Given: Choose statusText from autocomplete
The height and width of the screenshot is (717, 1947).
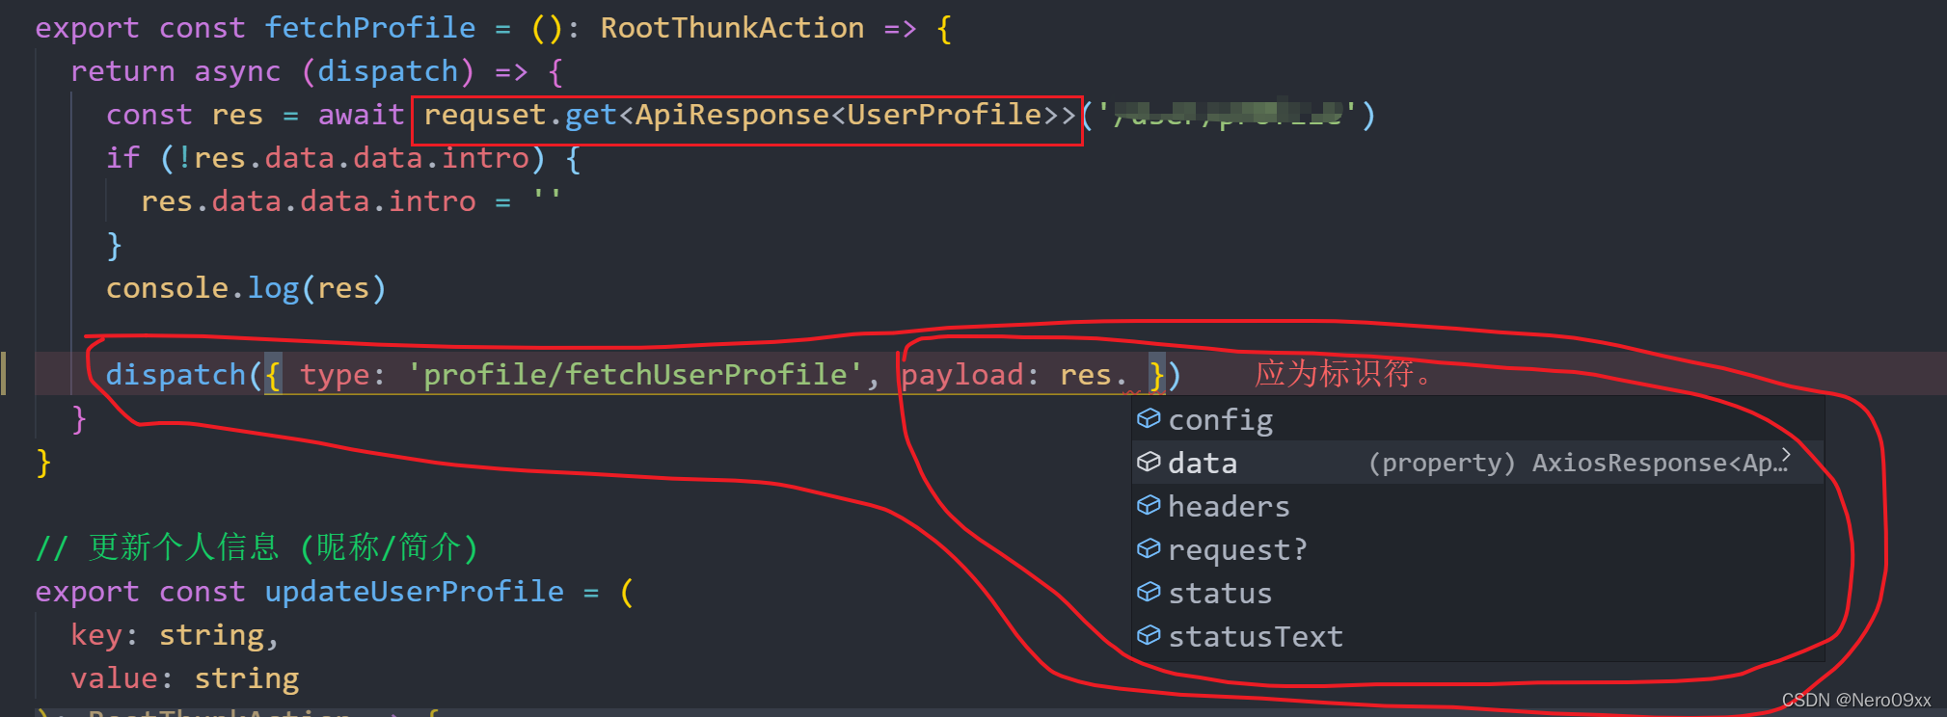Looking at the screenshot, I should [x=1477, y=637].
